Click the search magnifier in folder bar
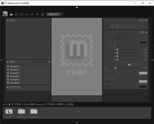 click(x=12, y=104)
